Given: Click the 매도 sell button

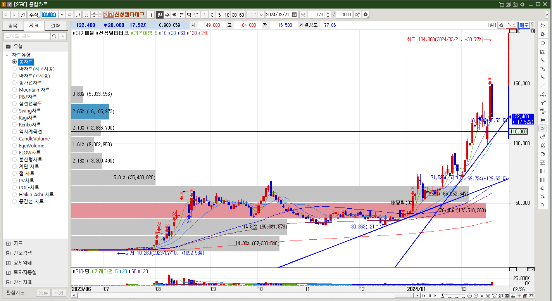Looking at the screenshot, I should pos(524,25).
